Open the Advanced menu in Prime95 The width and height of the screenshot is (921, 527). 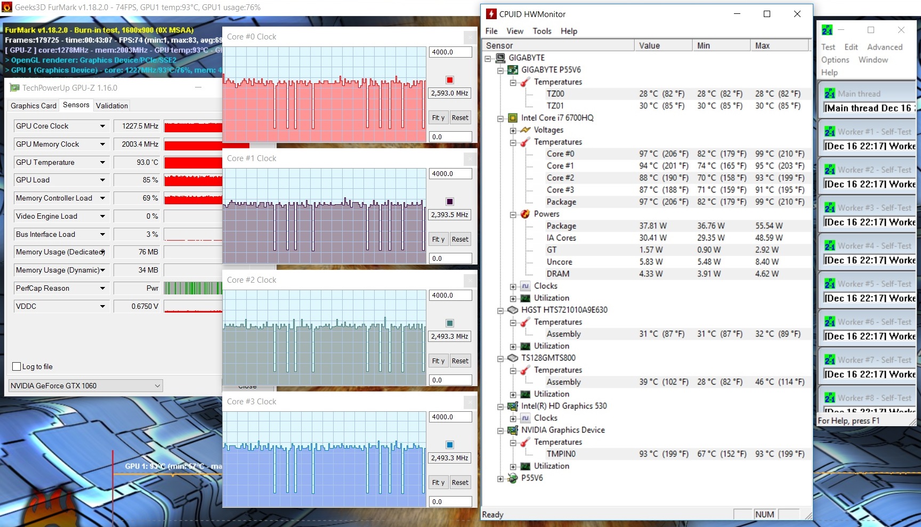(x=885, y=47)
